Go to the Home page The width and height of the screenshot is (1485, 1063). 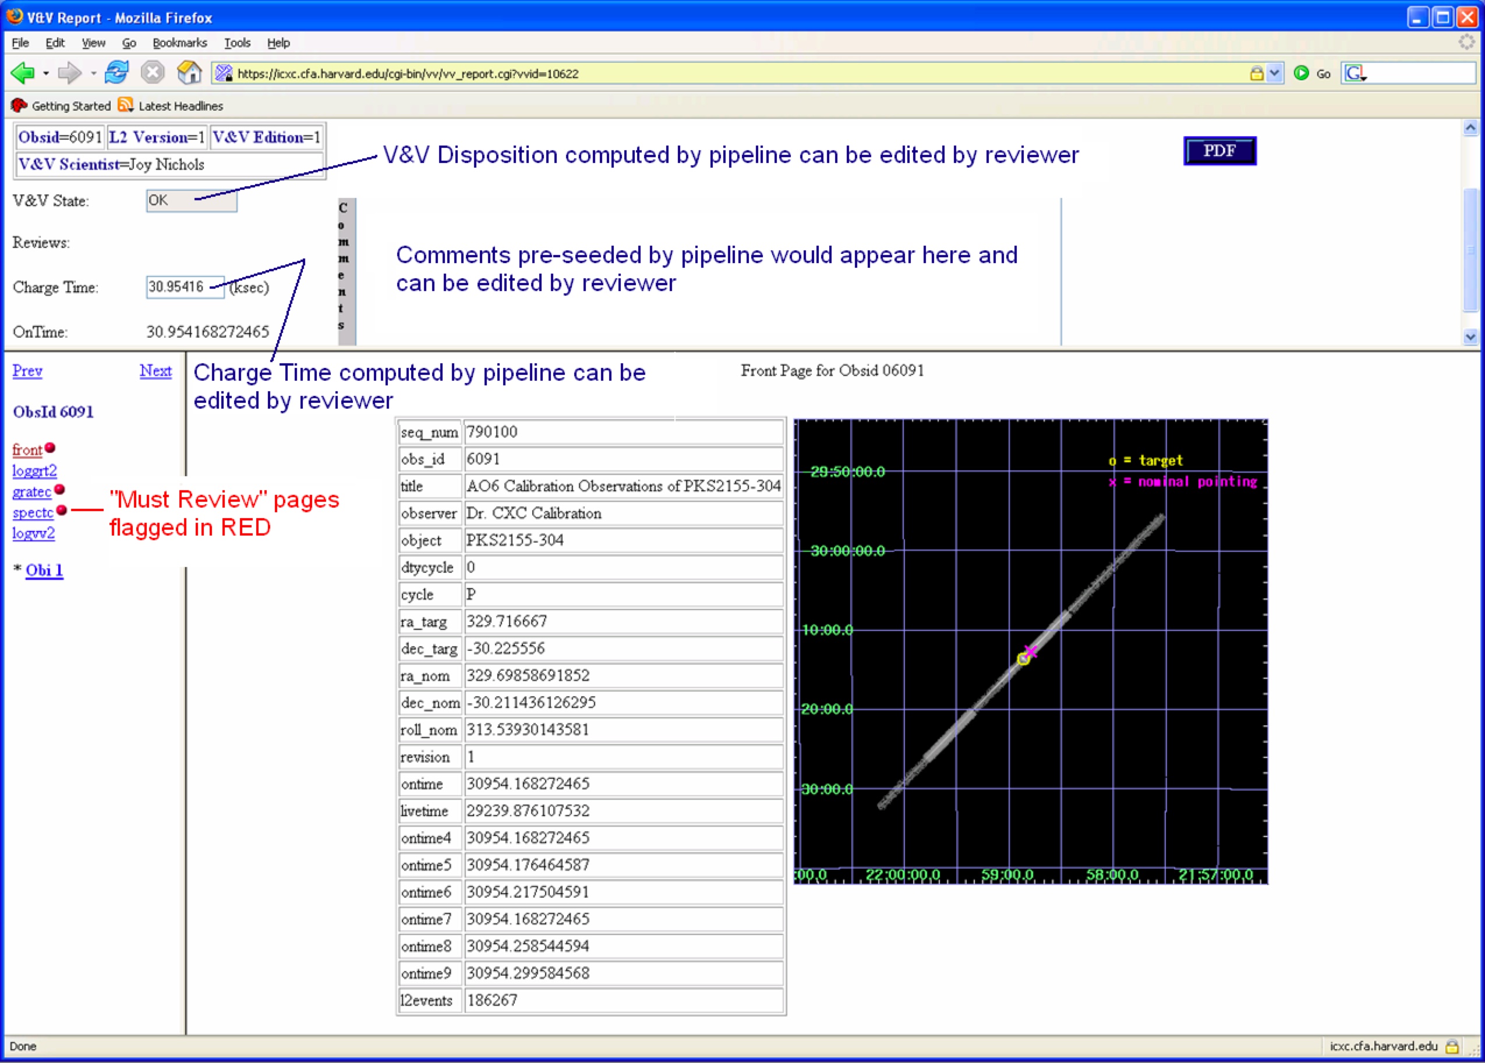[189, 73]
